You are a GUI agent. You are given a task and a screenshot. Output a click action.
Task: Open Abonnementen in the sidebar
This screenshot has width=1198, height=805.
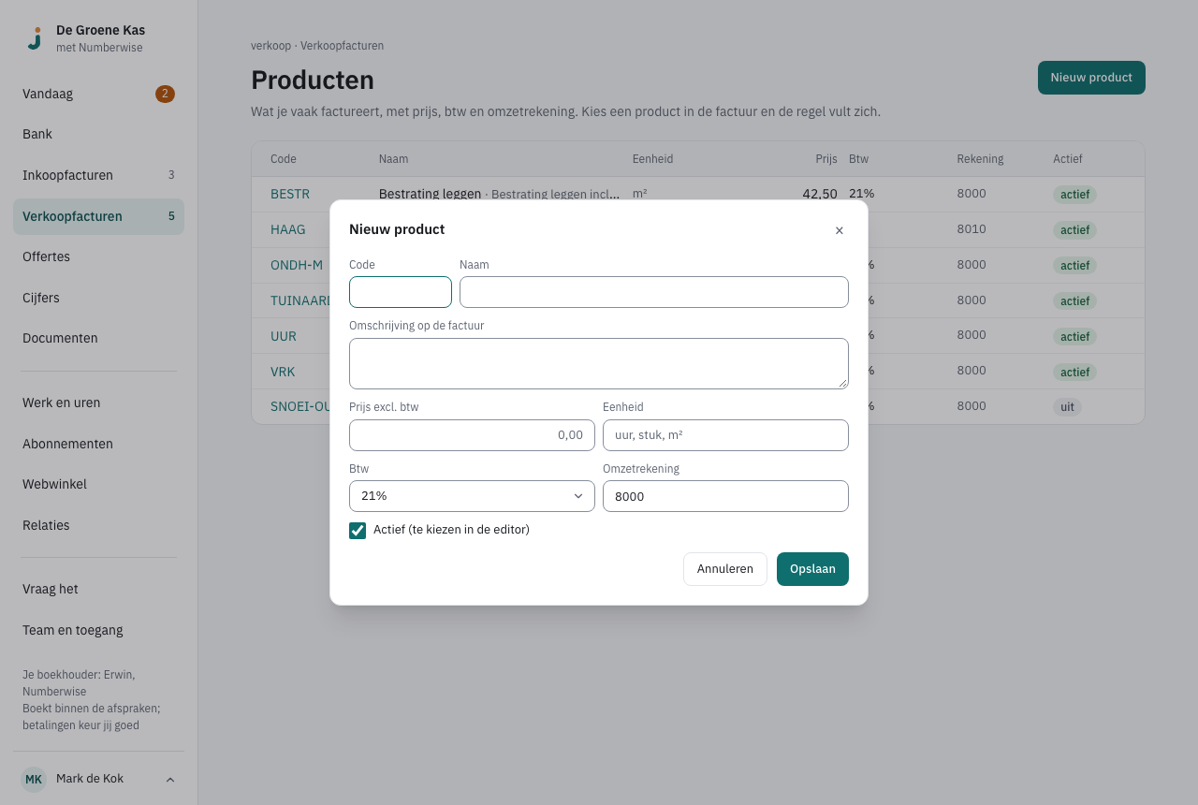click(98, 444)
